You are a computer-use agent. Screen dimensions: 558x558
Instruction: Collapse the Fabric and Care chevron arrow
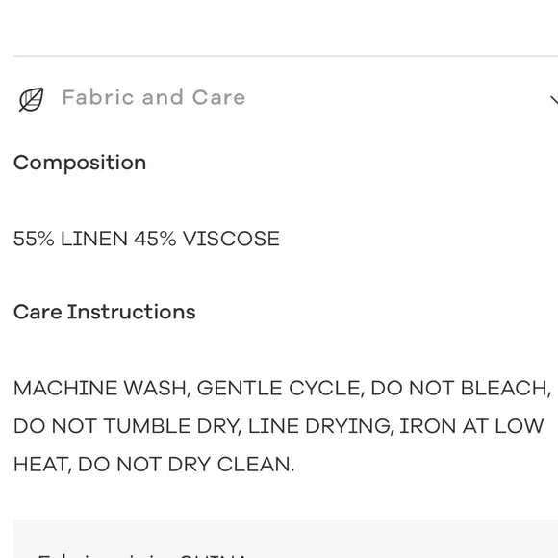(554, 100)
